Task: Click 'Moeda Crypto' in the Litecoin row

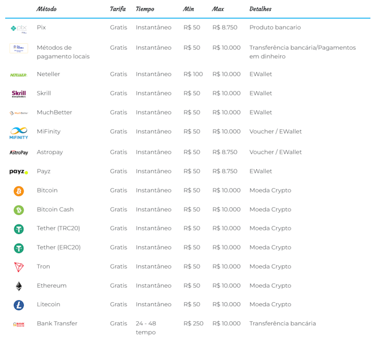Action: pyautogui.click(x=270, y=304)
